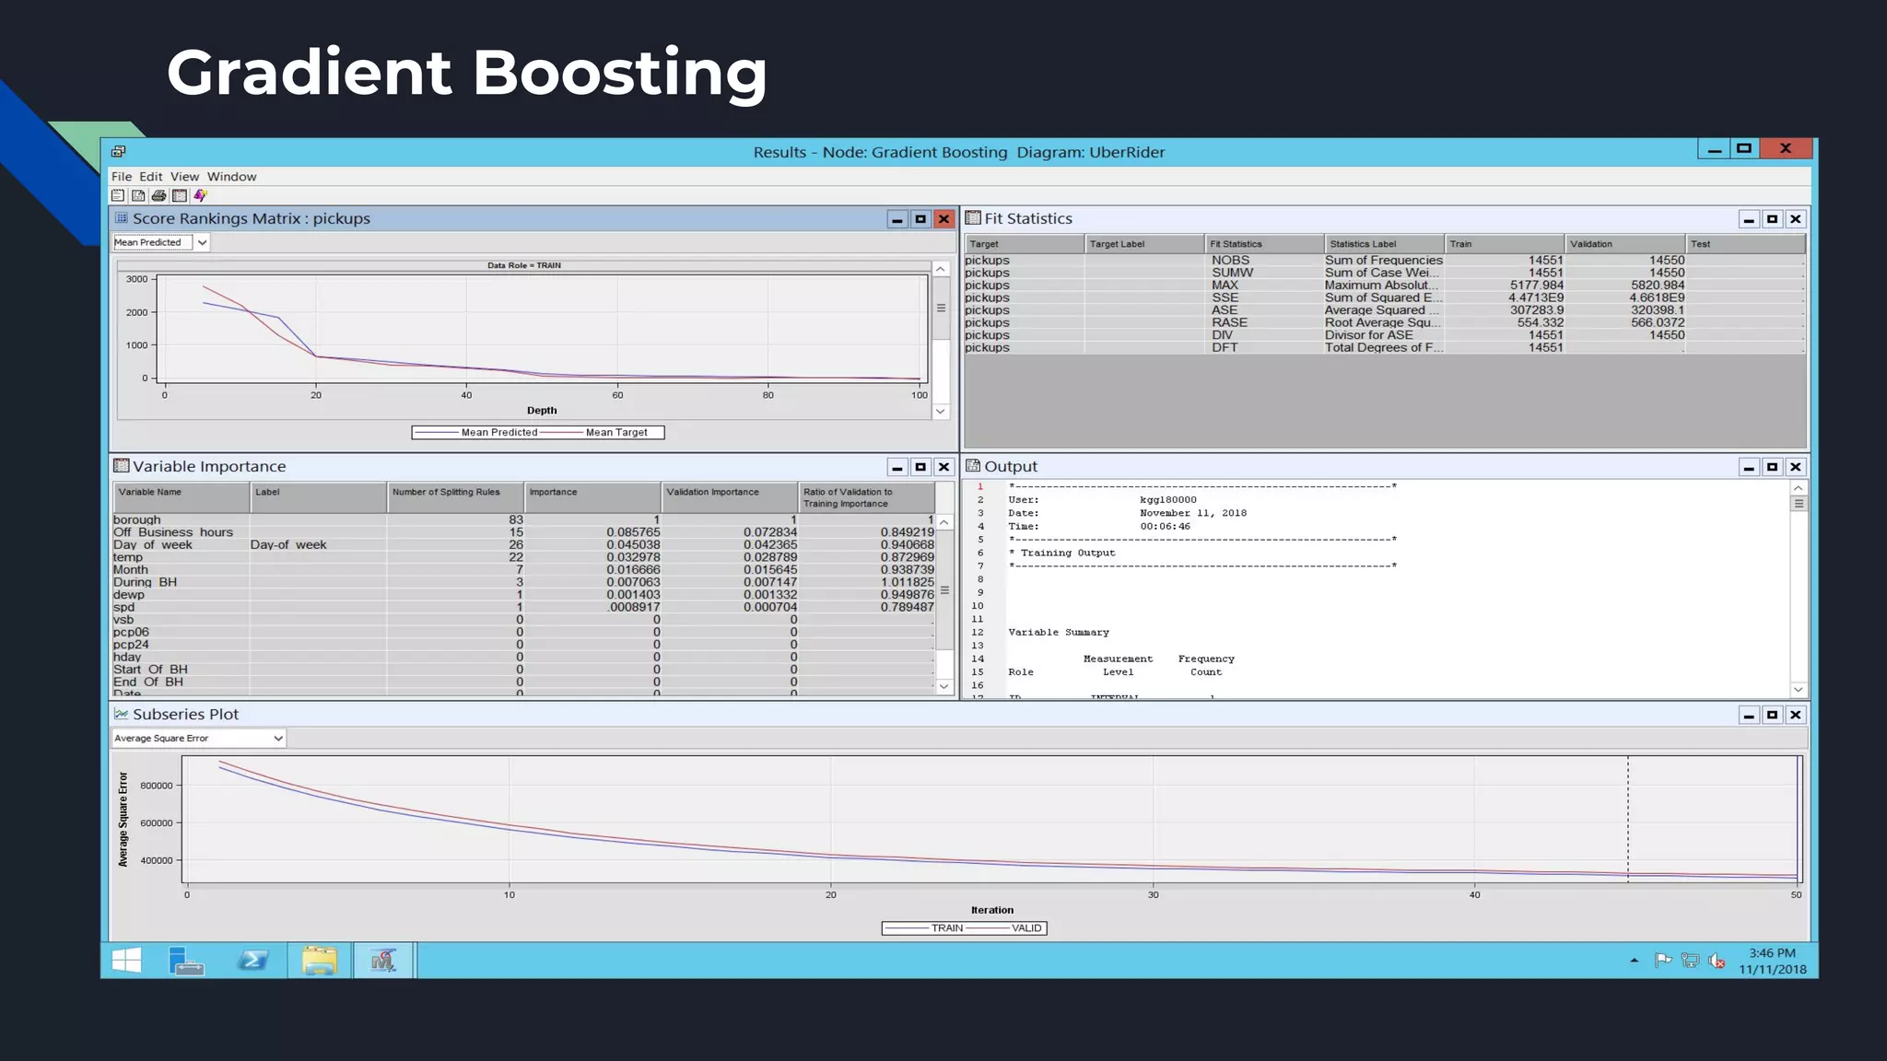1887x1061 pixels.
Task: Open File Explorer from the taskbar
Action: tap(319, 961)
